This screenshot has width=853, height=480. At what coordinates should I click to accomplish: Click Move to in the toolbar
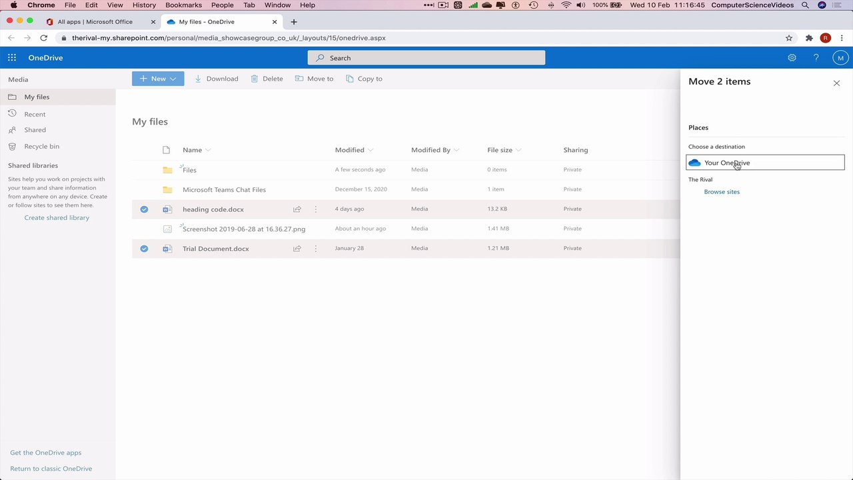coord(315,79)
